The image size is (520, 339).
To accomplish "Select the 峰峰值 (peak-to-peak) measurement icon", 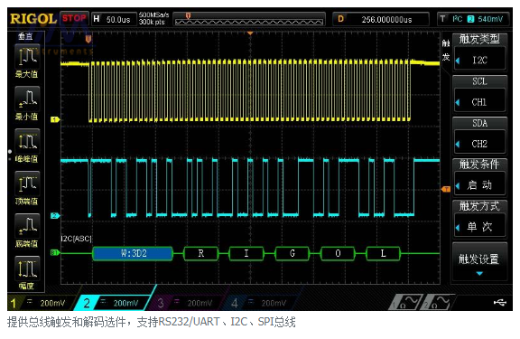I will click(27, 141).
